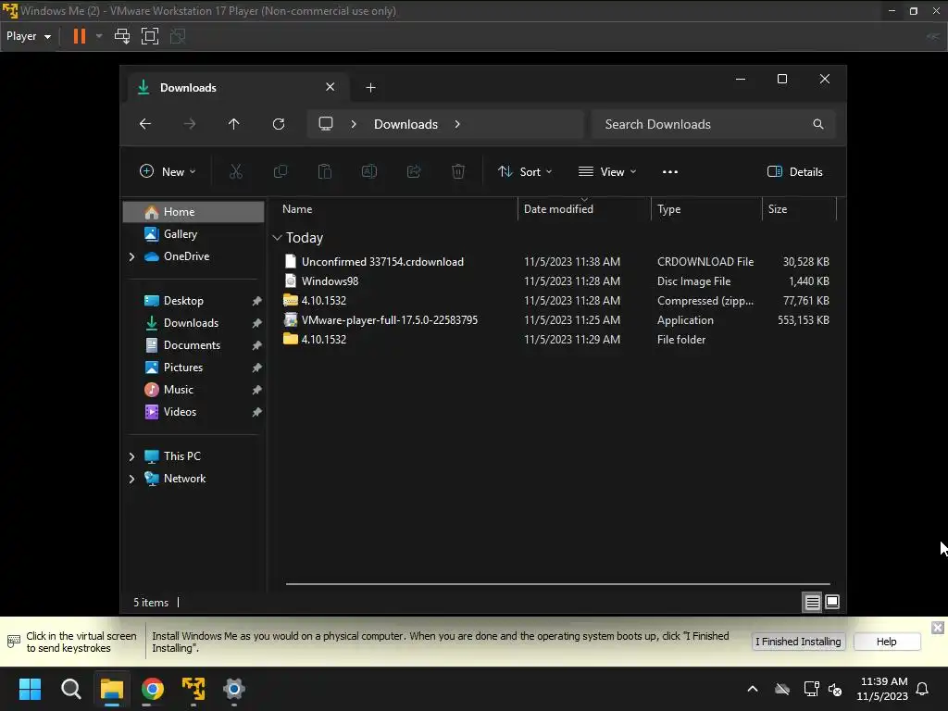The width and height of the screenshot is (948, 711).
Task: Click the Delete trash icon
Action: 458,171
